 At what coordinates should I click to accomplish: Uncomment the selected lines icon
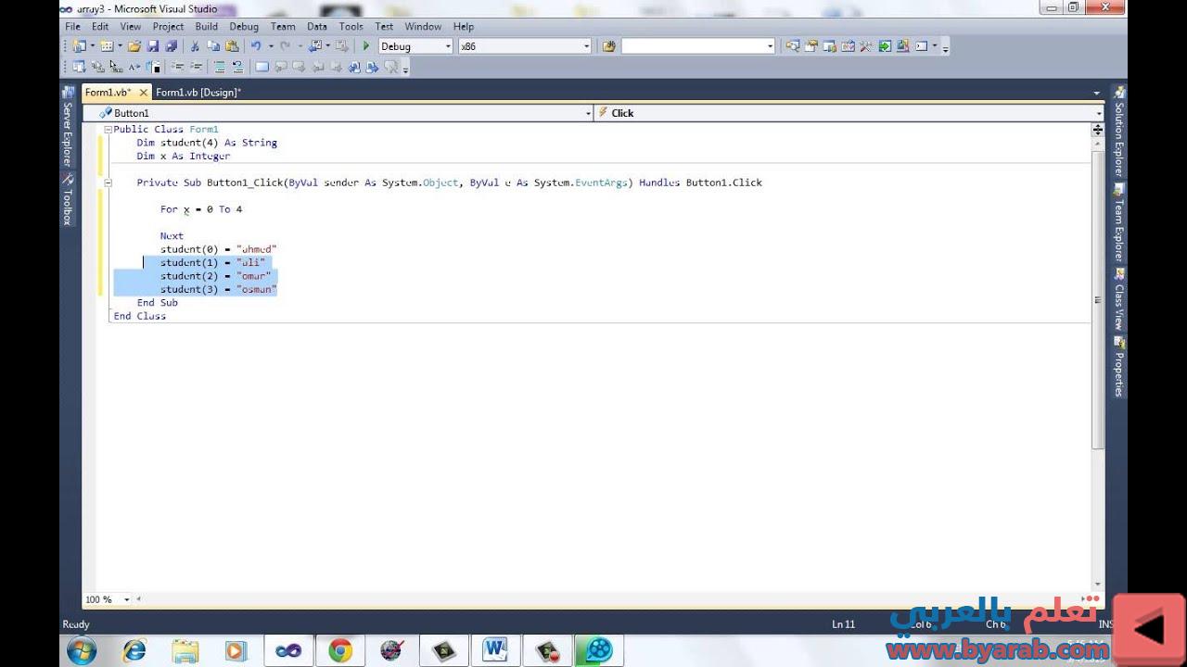click(238, 67)
